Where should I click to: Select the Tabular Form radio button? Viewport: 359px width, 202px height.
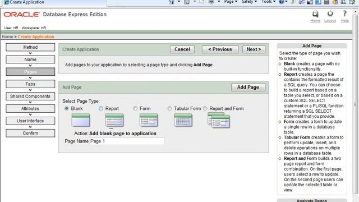(x=169, y=108)
